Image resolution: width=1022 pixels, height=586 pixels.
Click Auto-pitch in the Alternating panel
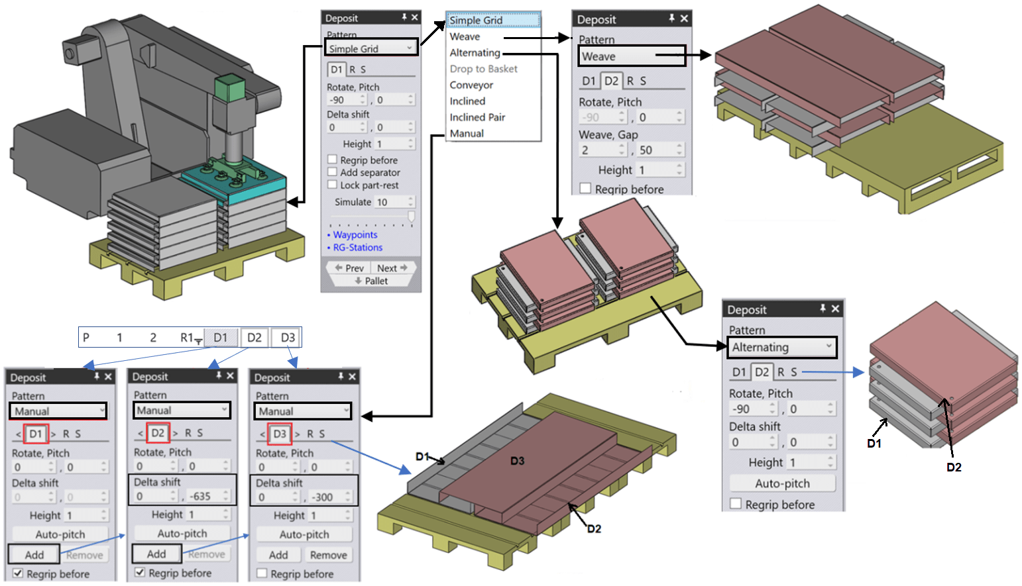[782, 483]
